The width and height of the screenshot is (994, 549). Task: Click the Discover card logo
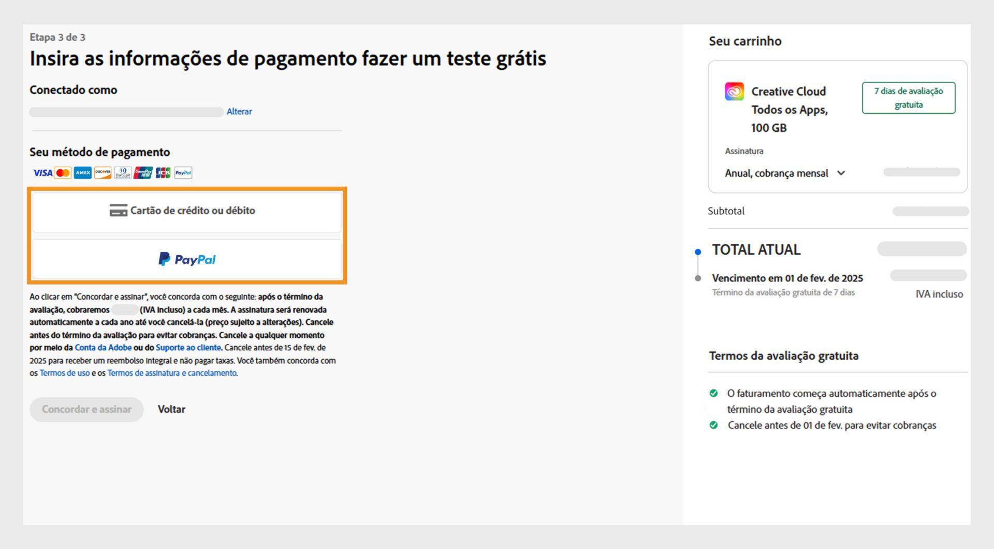(103, 173)
